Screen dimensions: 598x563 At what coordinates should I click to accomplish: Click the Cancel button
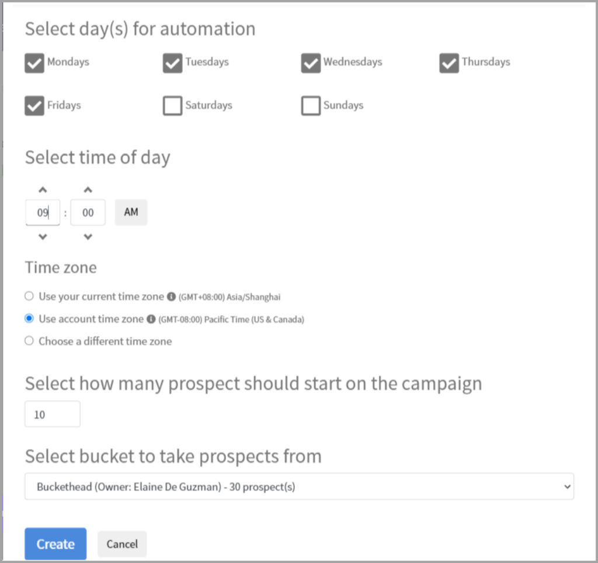(x=122, y=544)
